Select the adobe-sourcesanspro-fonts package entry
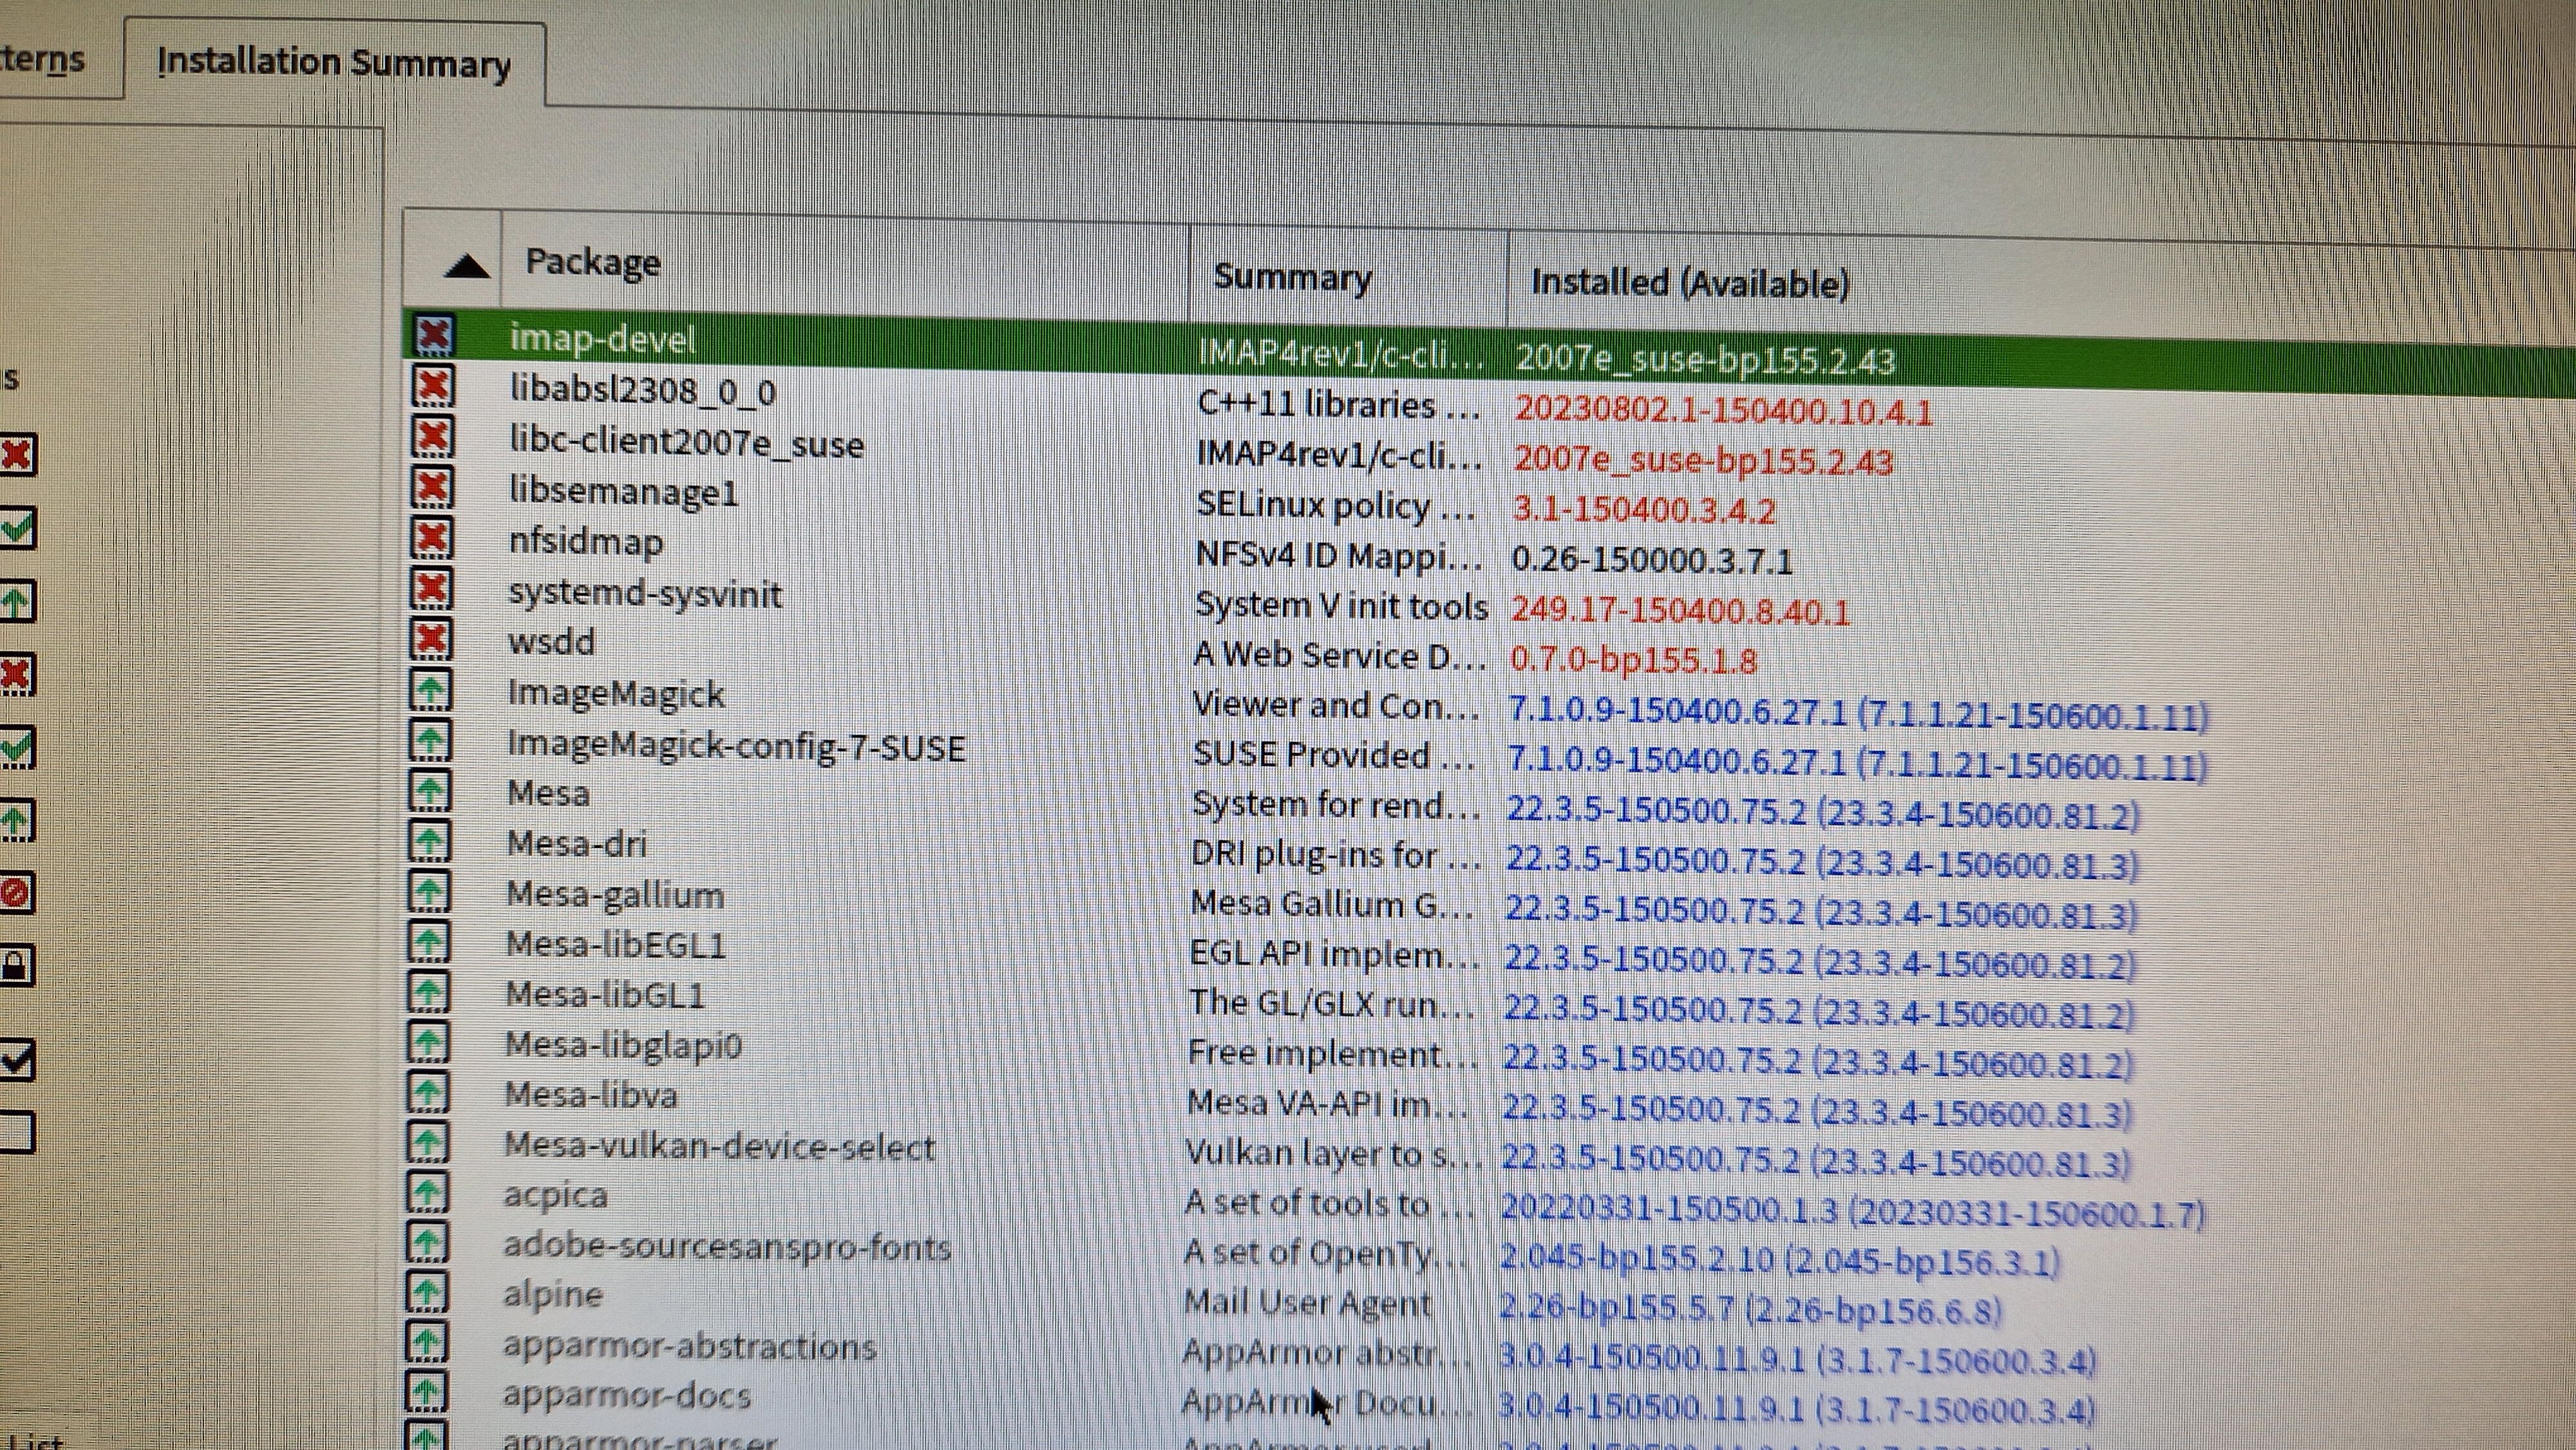The height and width of the screenshot is (1450, 2576). (x=726, y=1246)
